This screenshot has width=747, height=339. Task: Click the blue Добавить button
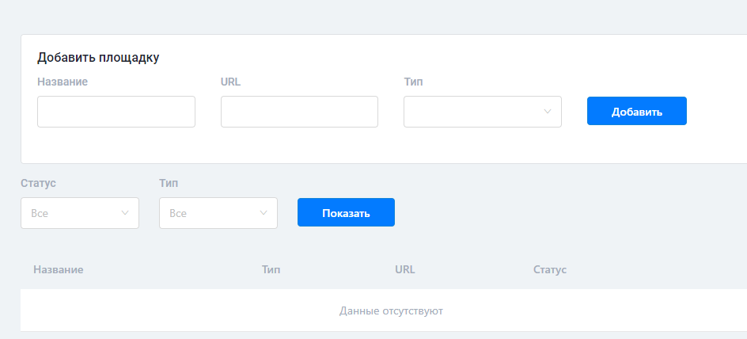(x=637, y=111)
